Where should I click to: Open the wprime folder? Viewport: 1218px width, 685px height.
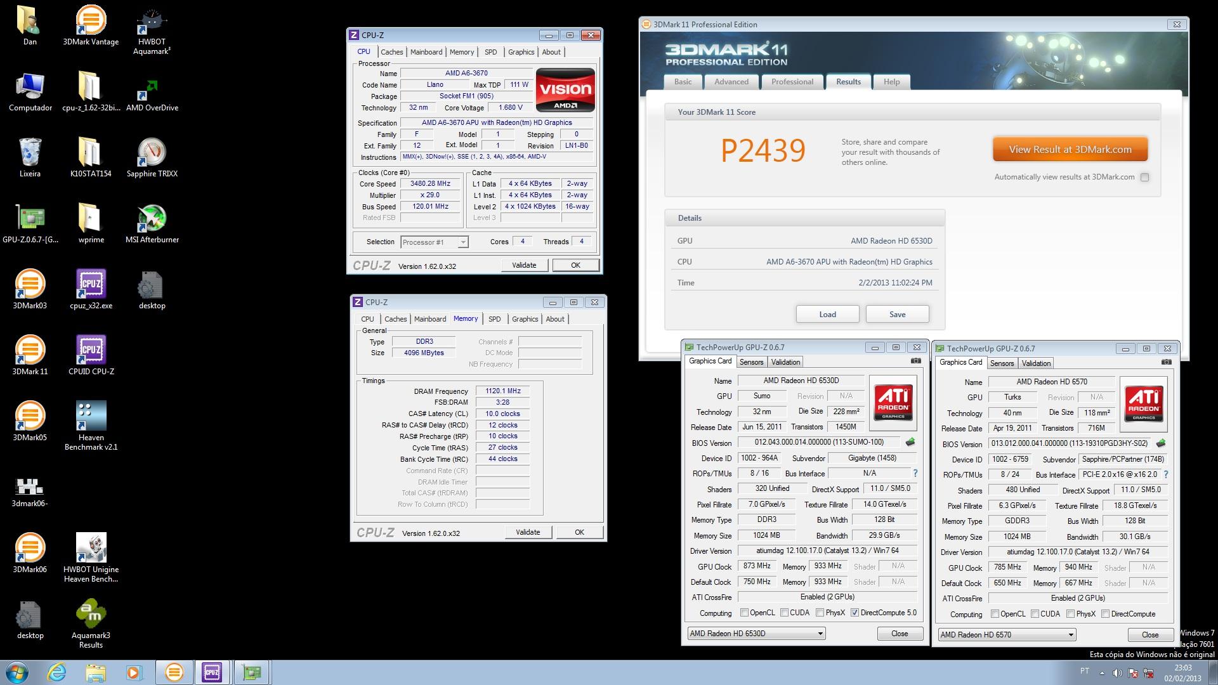(x=91, y=223)
